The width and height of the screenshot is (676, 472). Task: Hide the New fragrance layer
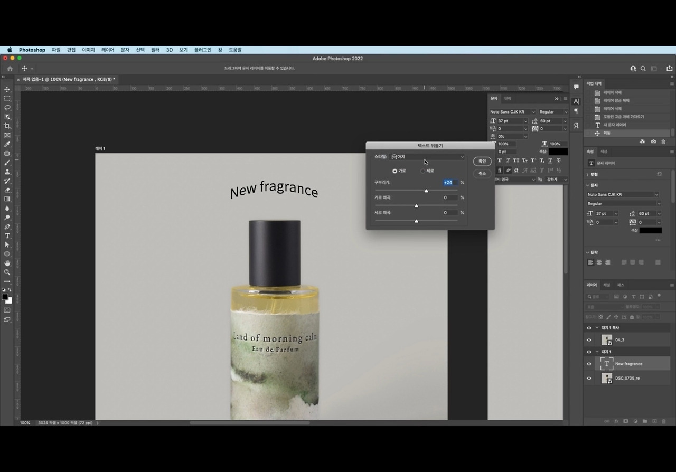coord(589,364)
